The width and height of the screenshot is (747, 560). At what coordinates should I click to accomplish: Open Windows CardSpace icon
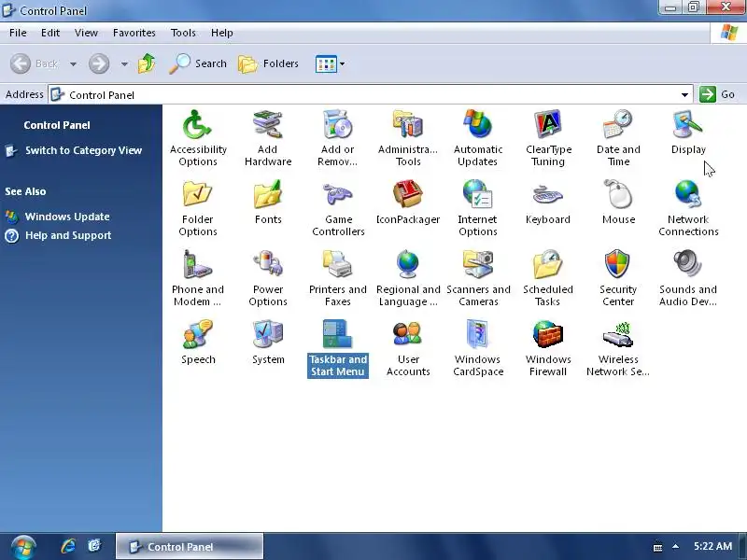478,348
